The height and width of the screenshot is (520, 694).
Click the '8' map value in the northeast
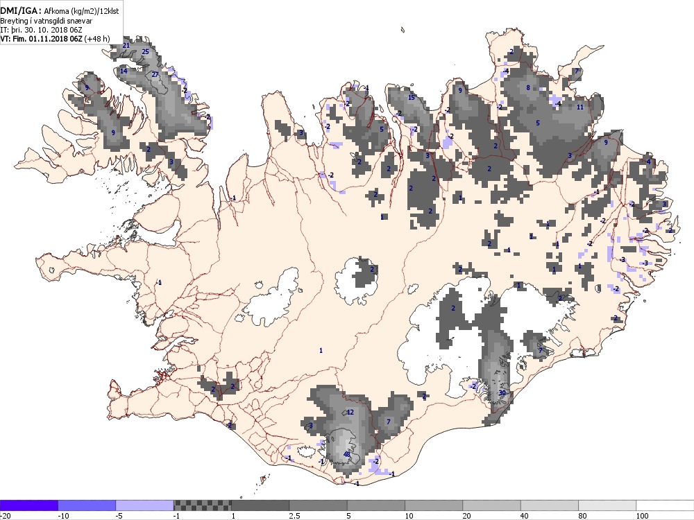coord(528,88)
